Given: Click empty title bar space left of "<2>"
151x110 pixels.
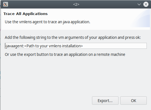Looking at the screenshot, I should point(40,4).
